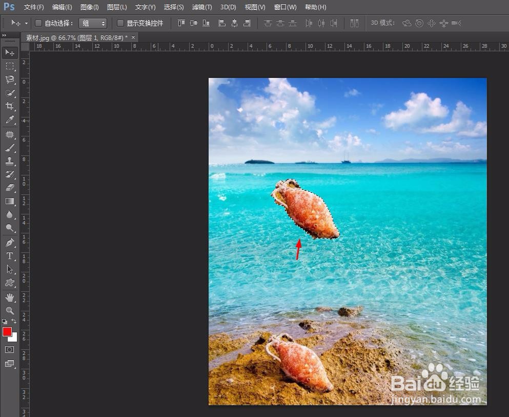Distribute bottom edges of layers
Screen dimensions: 509x417
293,23
